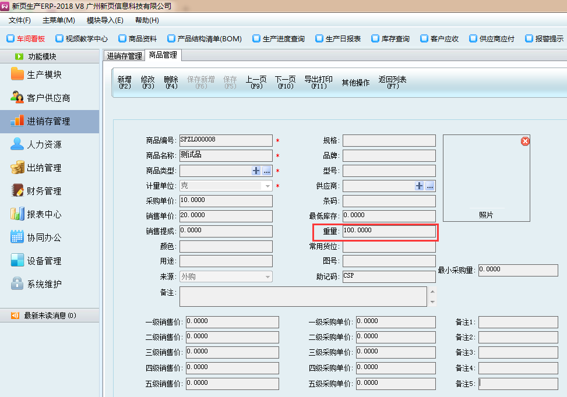Open 财务管理 ledger icon
Screen dimensions: 567x397
17,191
